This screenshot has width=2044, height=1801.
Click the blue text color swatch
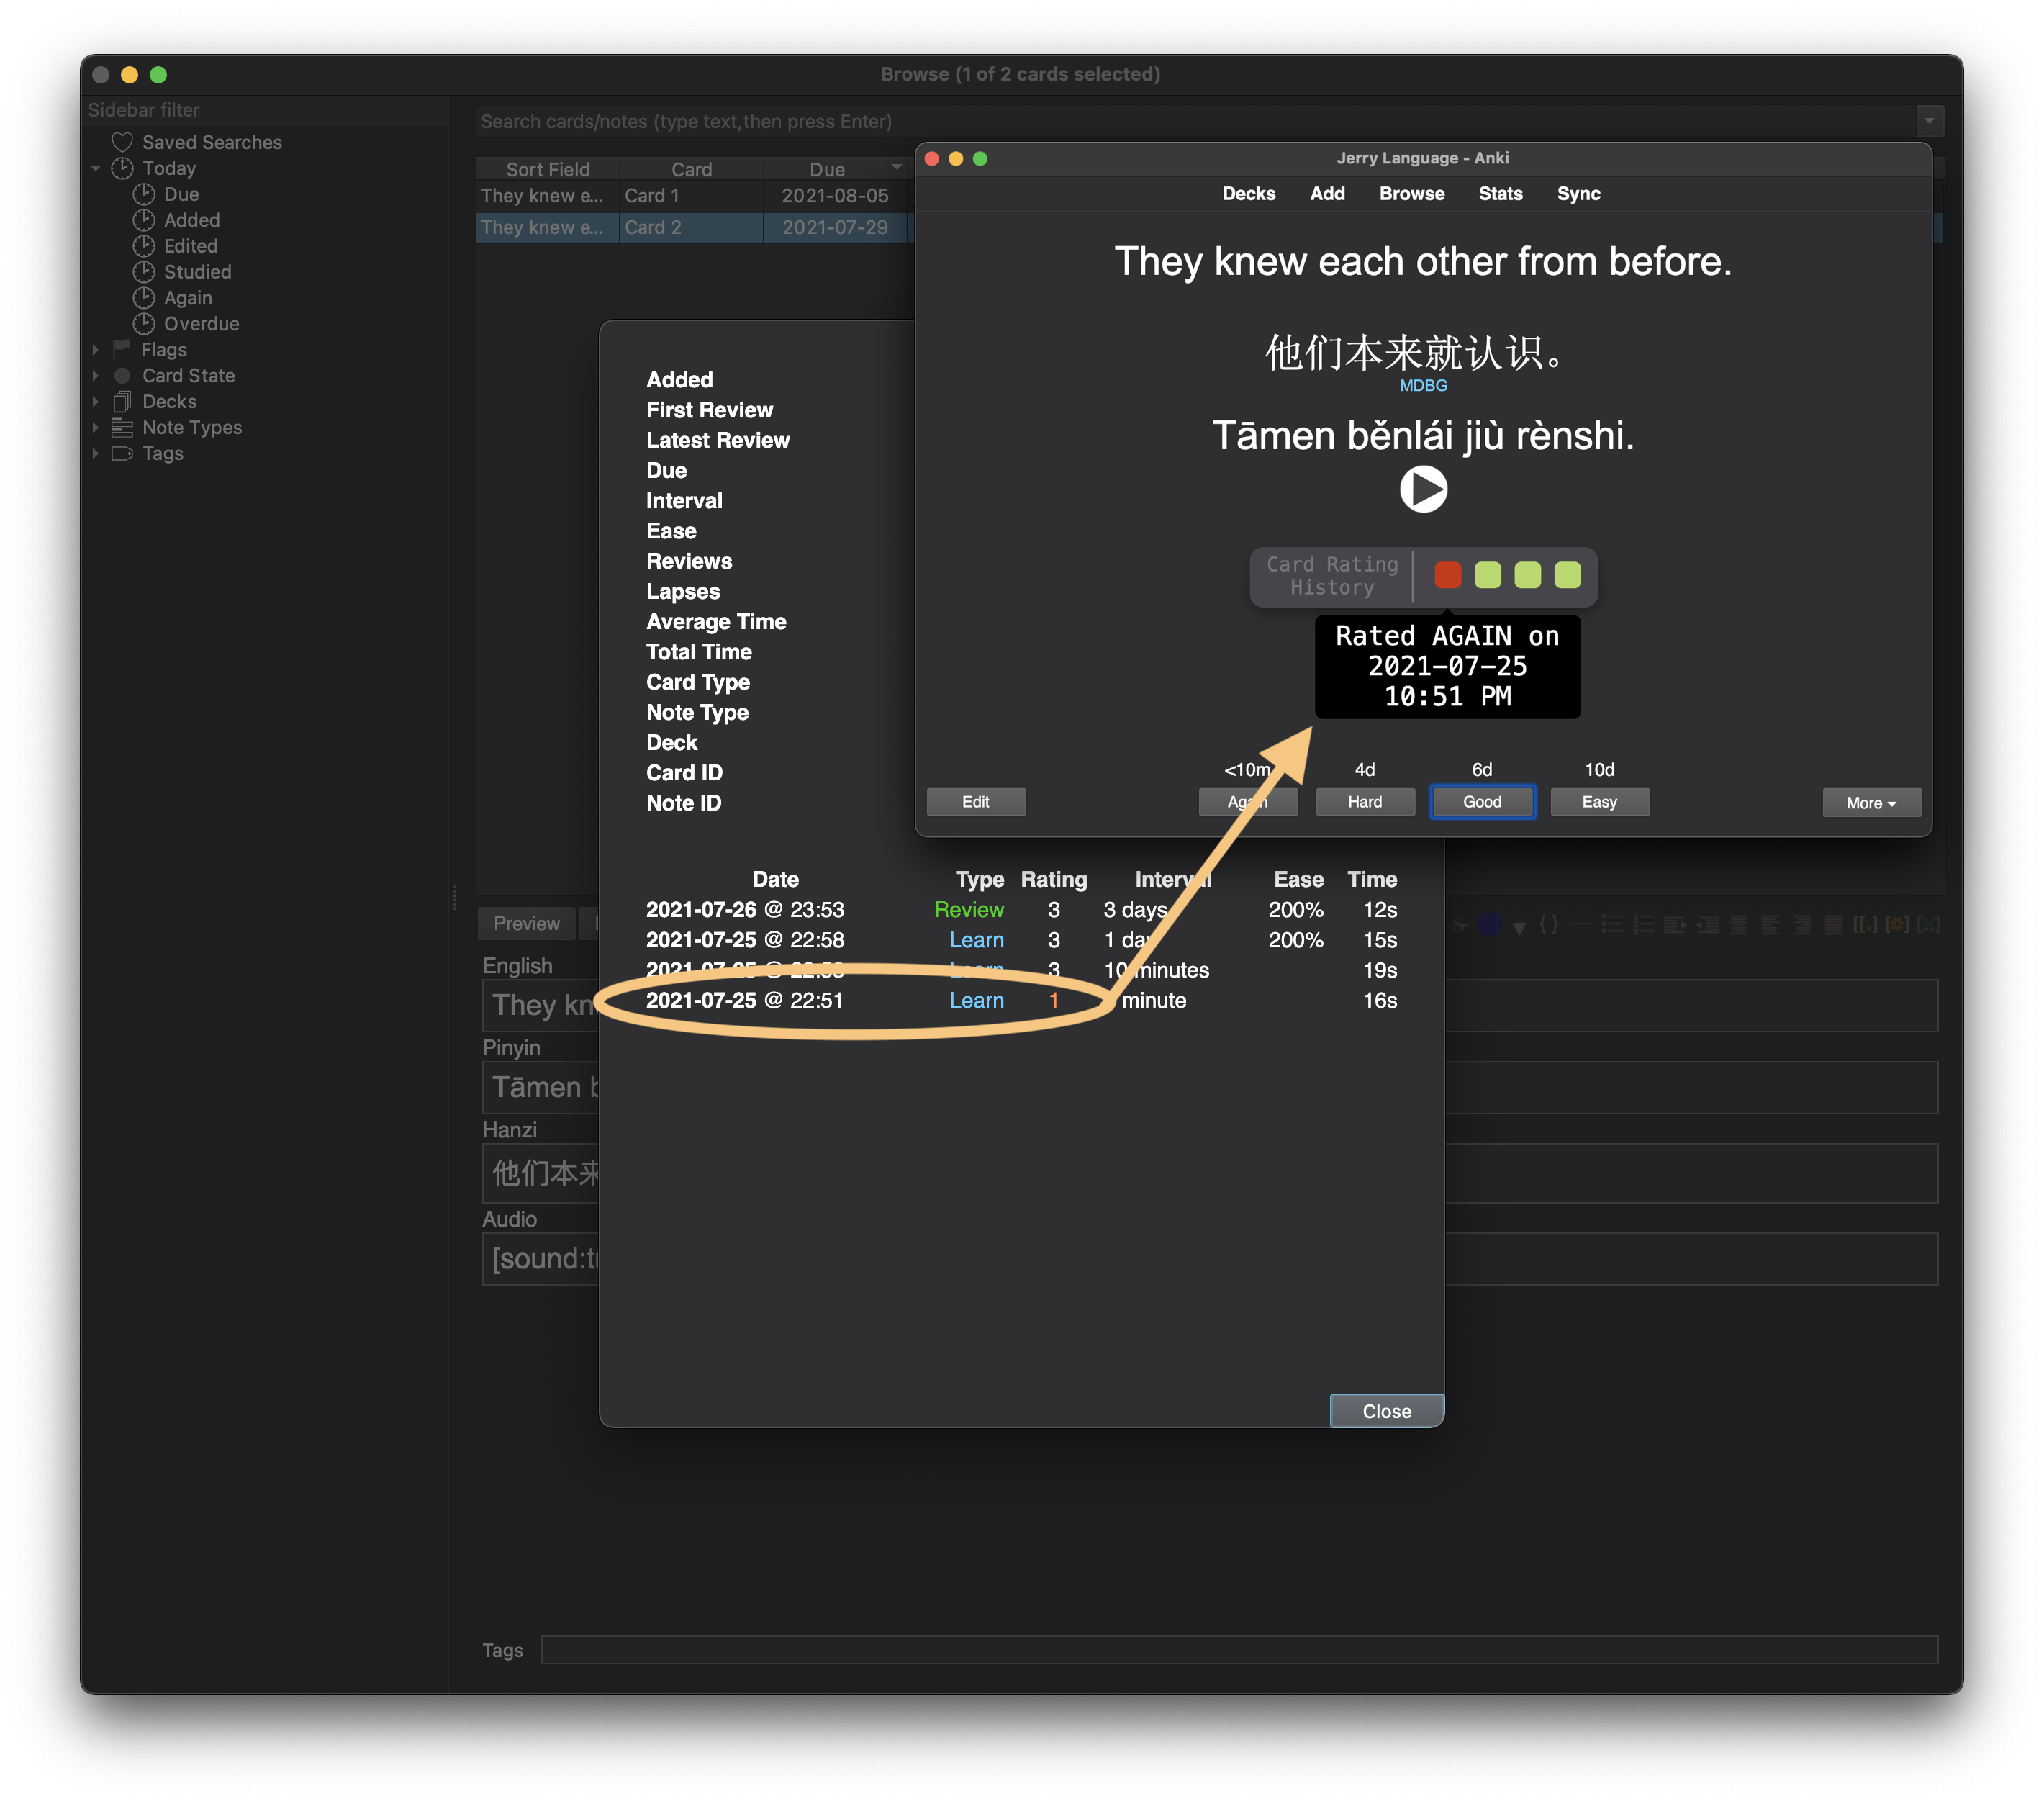click(1490, 925)
